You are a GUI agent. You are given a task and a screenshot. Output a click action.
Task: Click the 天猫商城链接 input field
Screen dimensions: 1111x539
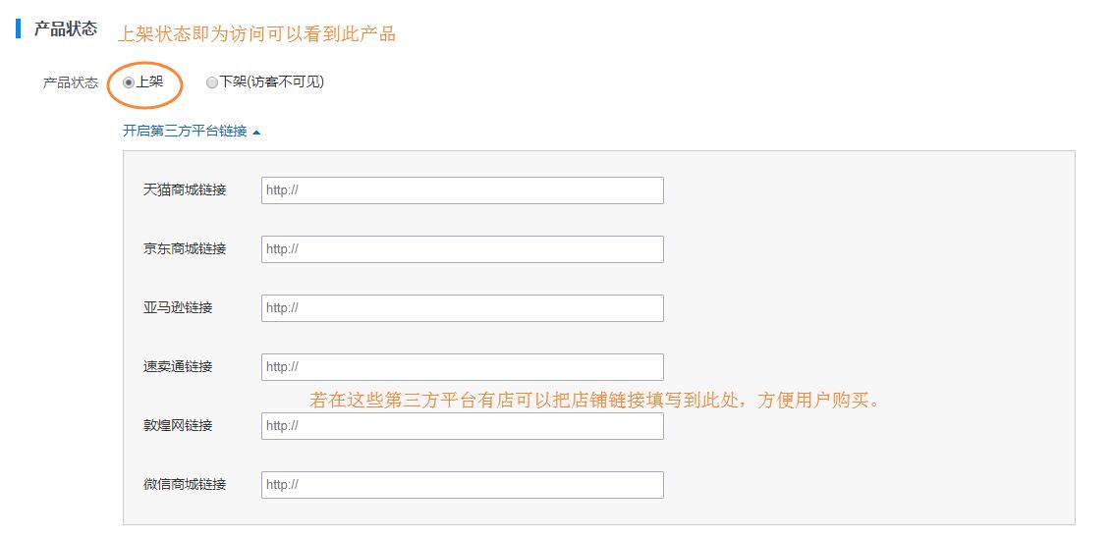pyautogui.click(x=462, y=190)
